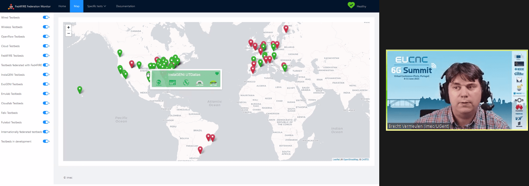Click the wrench maintenance icon in the popup

[x=186, y=82]
